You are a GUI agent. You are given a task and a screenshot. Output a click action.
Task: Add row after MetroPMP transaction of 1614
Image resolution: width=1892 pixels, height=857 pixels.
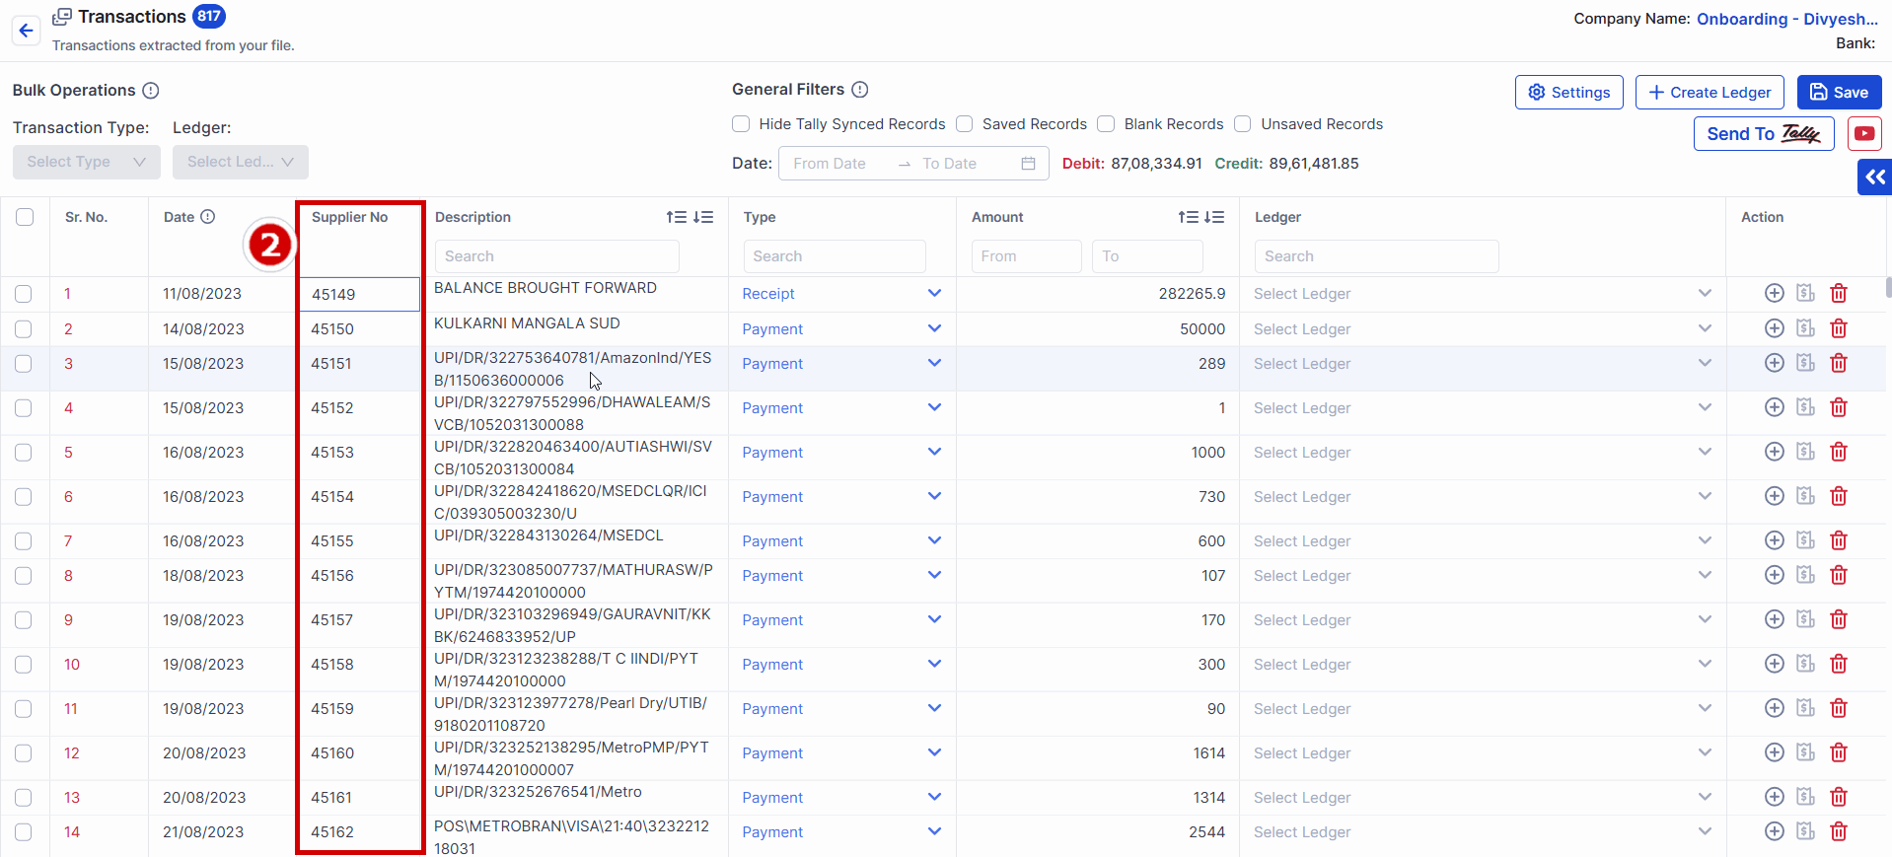point(1775,752)
